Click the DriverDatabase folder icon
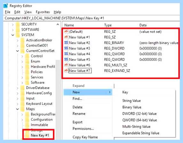The height and width of the screenshot is (143, 183). point(22,88)
